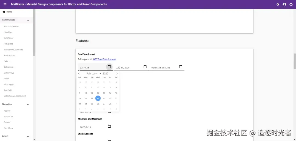The height and width of the screenshot is (141, 296).
Task: Open calendar icon for 二月 19, 2025 field
Action: coord(145,67)
